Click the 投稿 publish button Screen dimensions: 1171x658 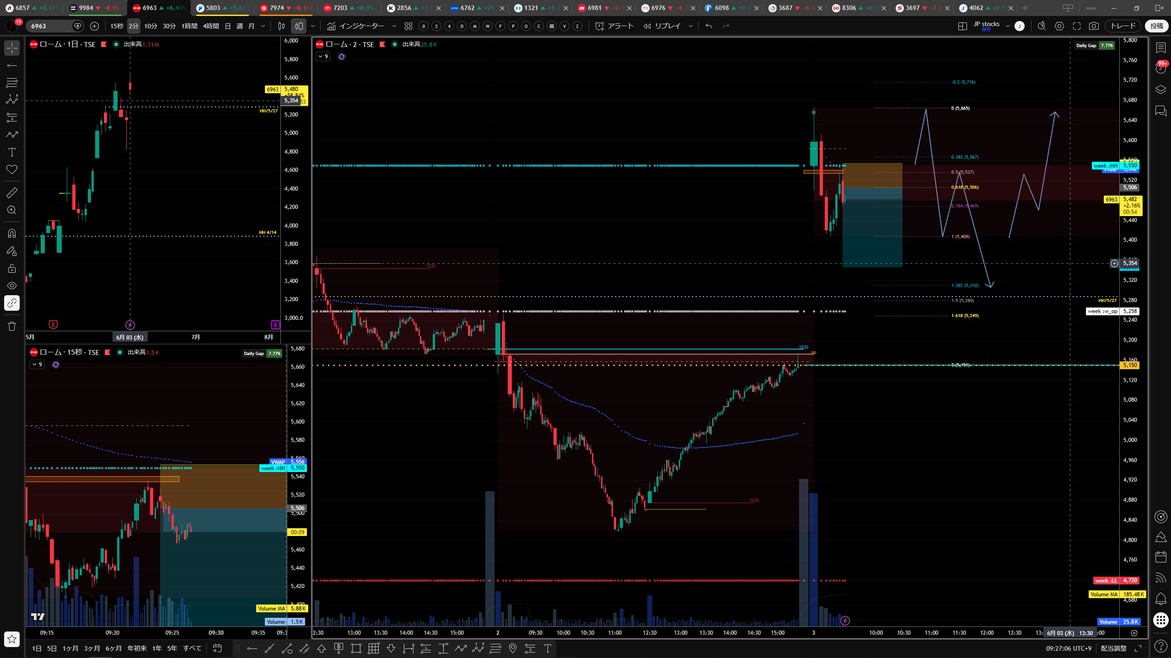click(x=1156, y=26)
